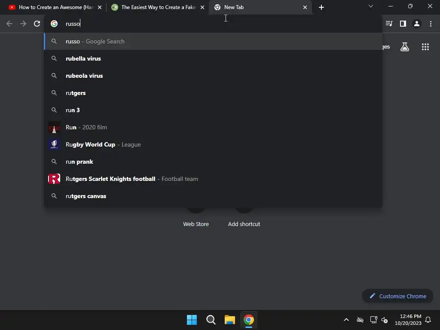Screen dimensions: 440x330
Task: Click the Run film poster thumbnail
Action: [54, 127]
